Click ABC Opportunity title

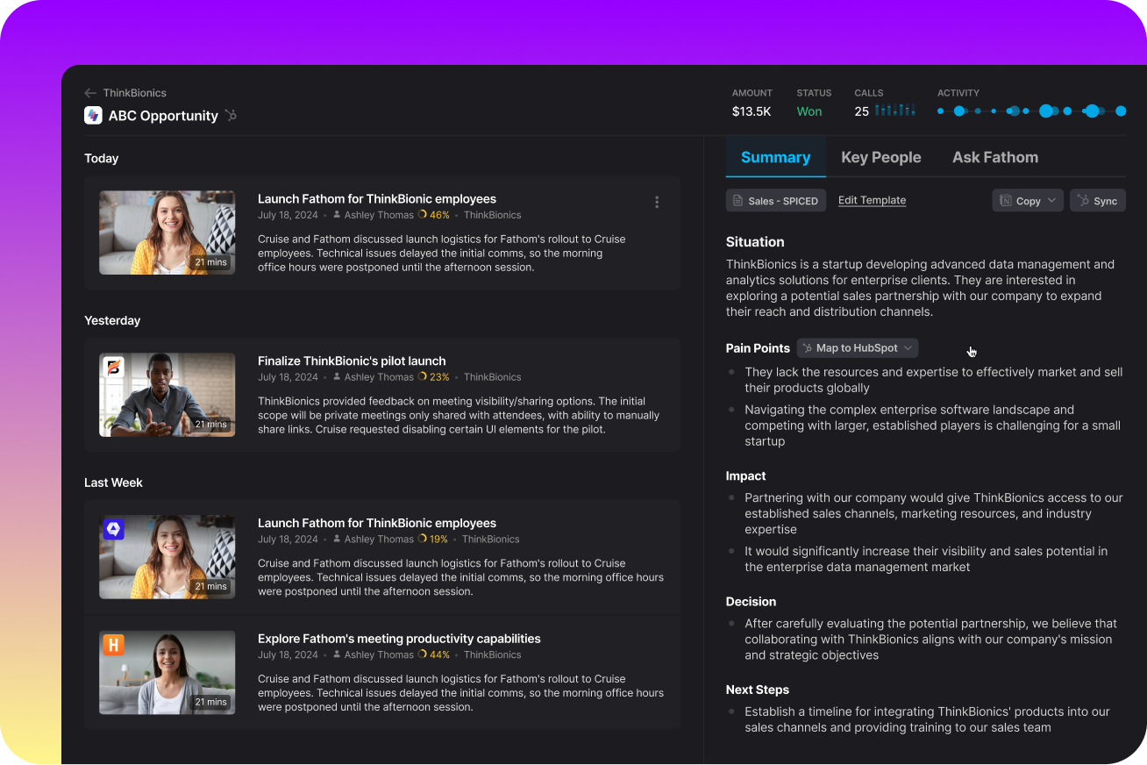tap(163, 116)
